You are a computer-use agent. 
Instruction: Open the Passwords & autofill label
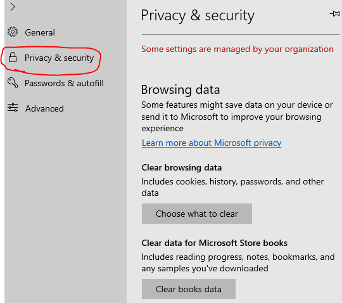pos(64,83)
